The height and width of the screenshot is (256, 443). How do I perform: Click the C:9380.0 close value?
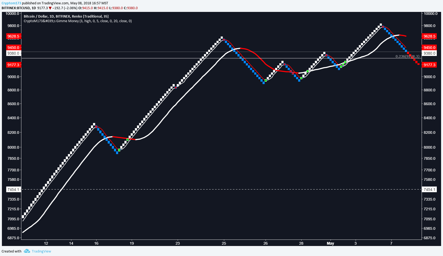[131, 8]
